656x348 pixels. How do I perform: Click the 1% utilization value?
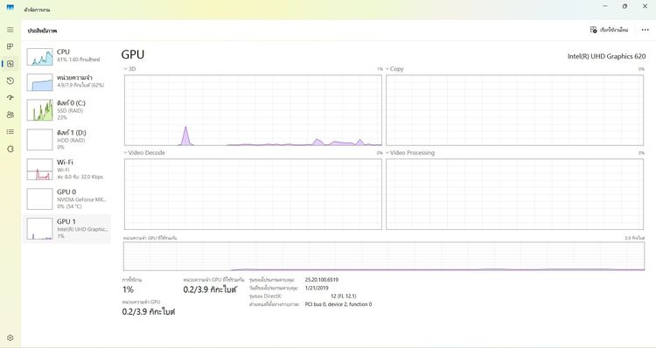tap(128, 289)
